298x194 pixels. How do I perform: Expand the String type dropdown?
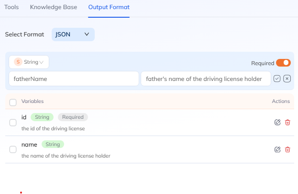[29, 62]
